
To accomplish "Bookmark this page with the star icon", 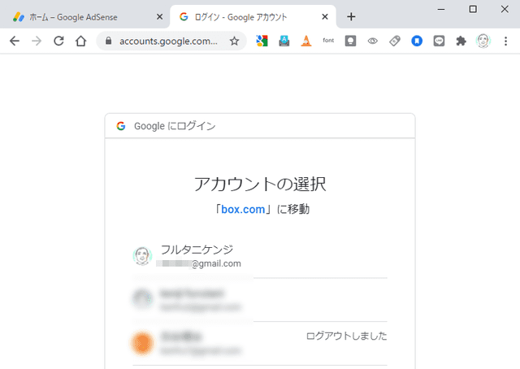I will tap(235, 41).
